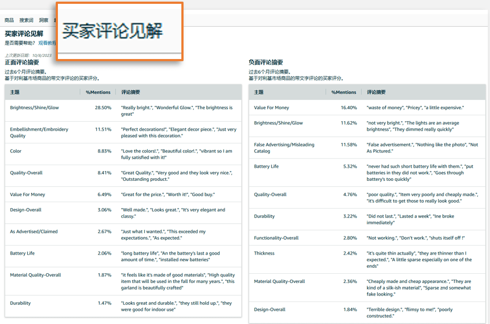Select the Functionality-Overall topic
Screen dimensions: 490x324
coord(276,238)
